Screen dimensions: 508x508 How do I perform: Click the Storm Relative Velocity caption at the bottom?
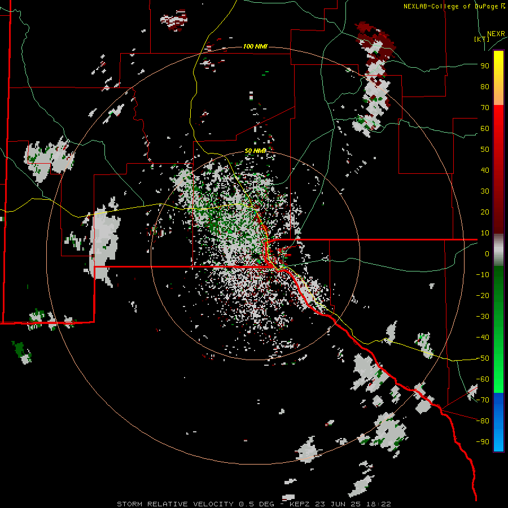[x=254, y=504]
